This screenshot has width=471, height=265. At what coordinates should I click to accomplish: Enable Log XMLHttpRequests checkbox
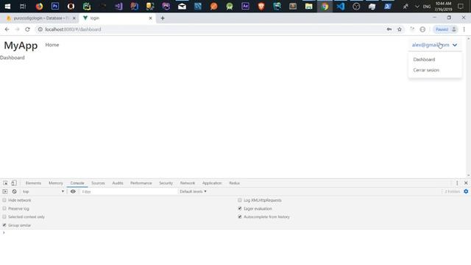point(240,200)
